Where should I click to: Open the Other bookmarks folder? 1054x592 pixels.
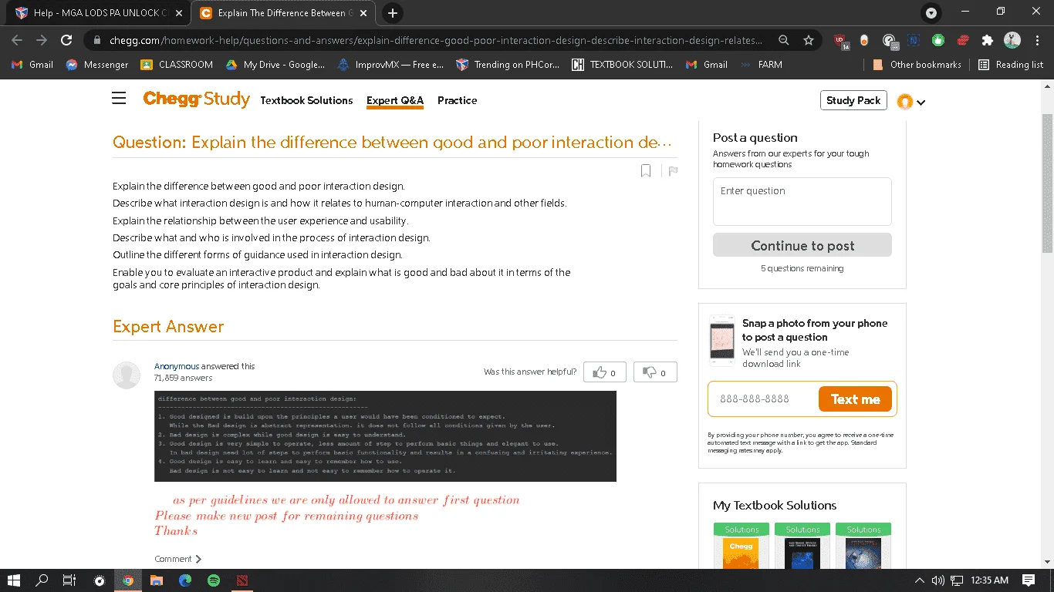pos(917,65)
